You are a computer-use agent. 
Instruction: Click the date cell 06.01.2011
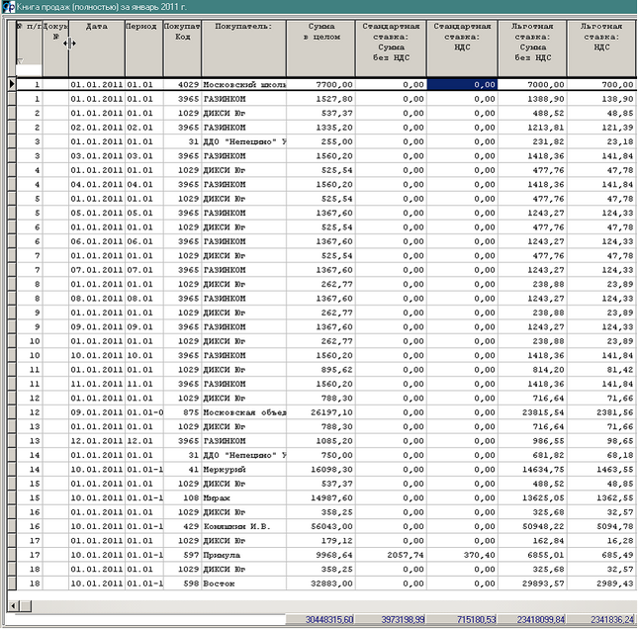(97, 241)
